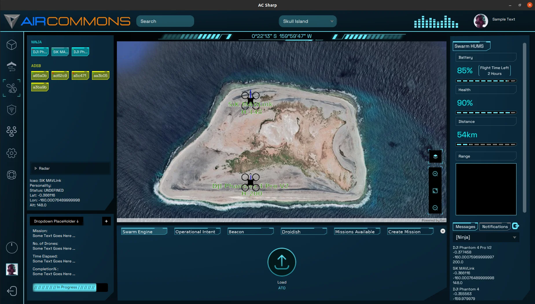
Task: Open the Skull Island location dropdown
Action: 308,21
